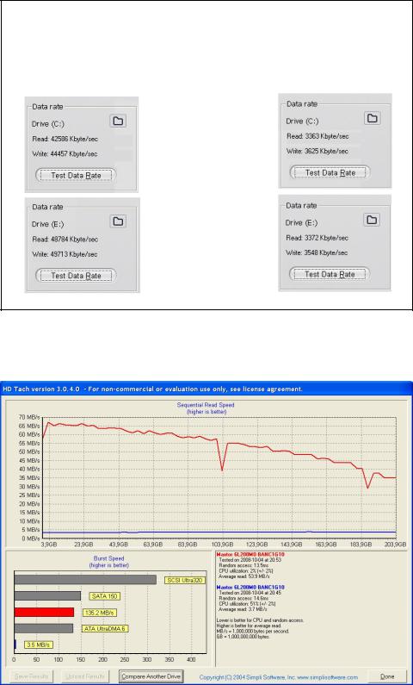Click the greyed-out Upload Results button
413x685 pixels.
(x=85, y=676)
